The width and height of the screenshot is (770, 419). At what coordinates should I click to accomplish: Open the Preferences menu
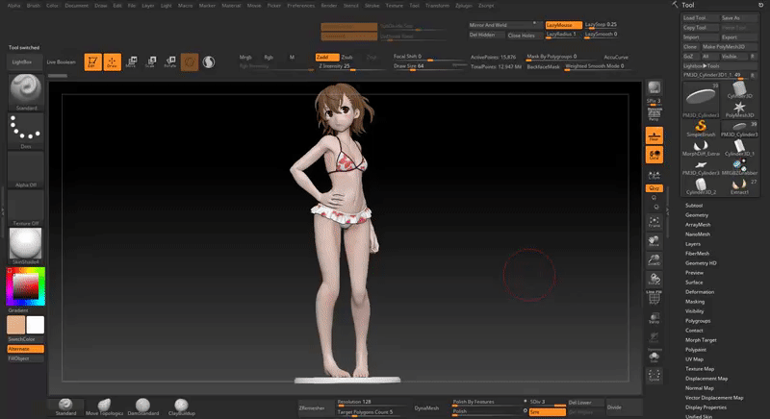(x=300, y=6)
